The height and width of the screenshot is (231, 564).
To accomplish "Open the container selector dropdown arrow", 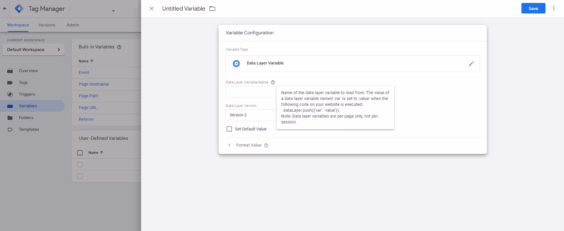I will [113, 11].
